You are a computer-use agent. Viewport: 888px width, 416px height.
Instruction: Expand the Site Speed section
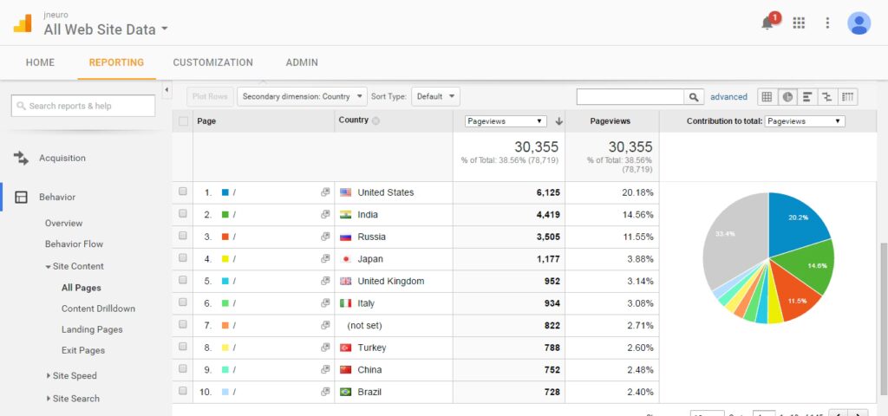pyautogui.click(x=74, y=376)
